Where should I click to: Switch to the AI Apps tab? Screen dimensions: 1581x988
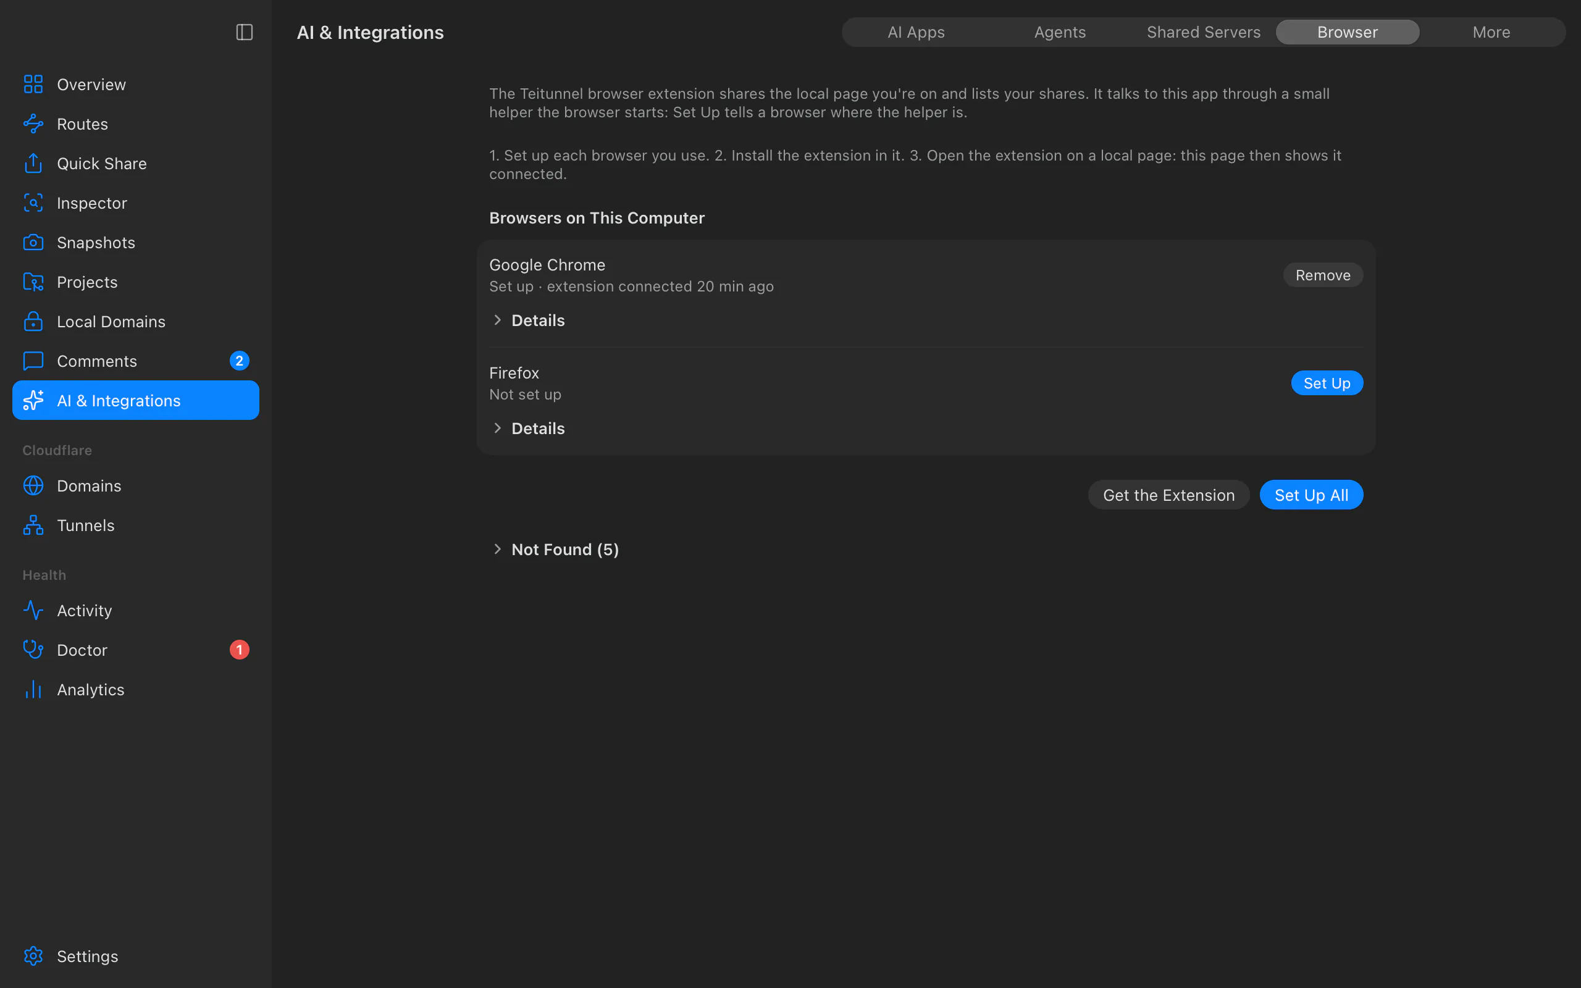tap(916, 32)
